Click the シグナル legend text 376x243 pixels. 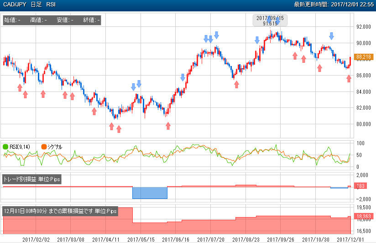[x=55, y=147]
